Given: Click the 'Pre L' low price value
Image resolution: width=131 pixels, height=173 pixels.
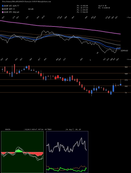Looking at the screenshot, I should (82, 10).
